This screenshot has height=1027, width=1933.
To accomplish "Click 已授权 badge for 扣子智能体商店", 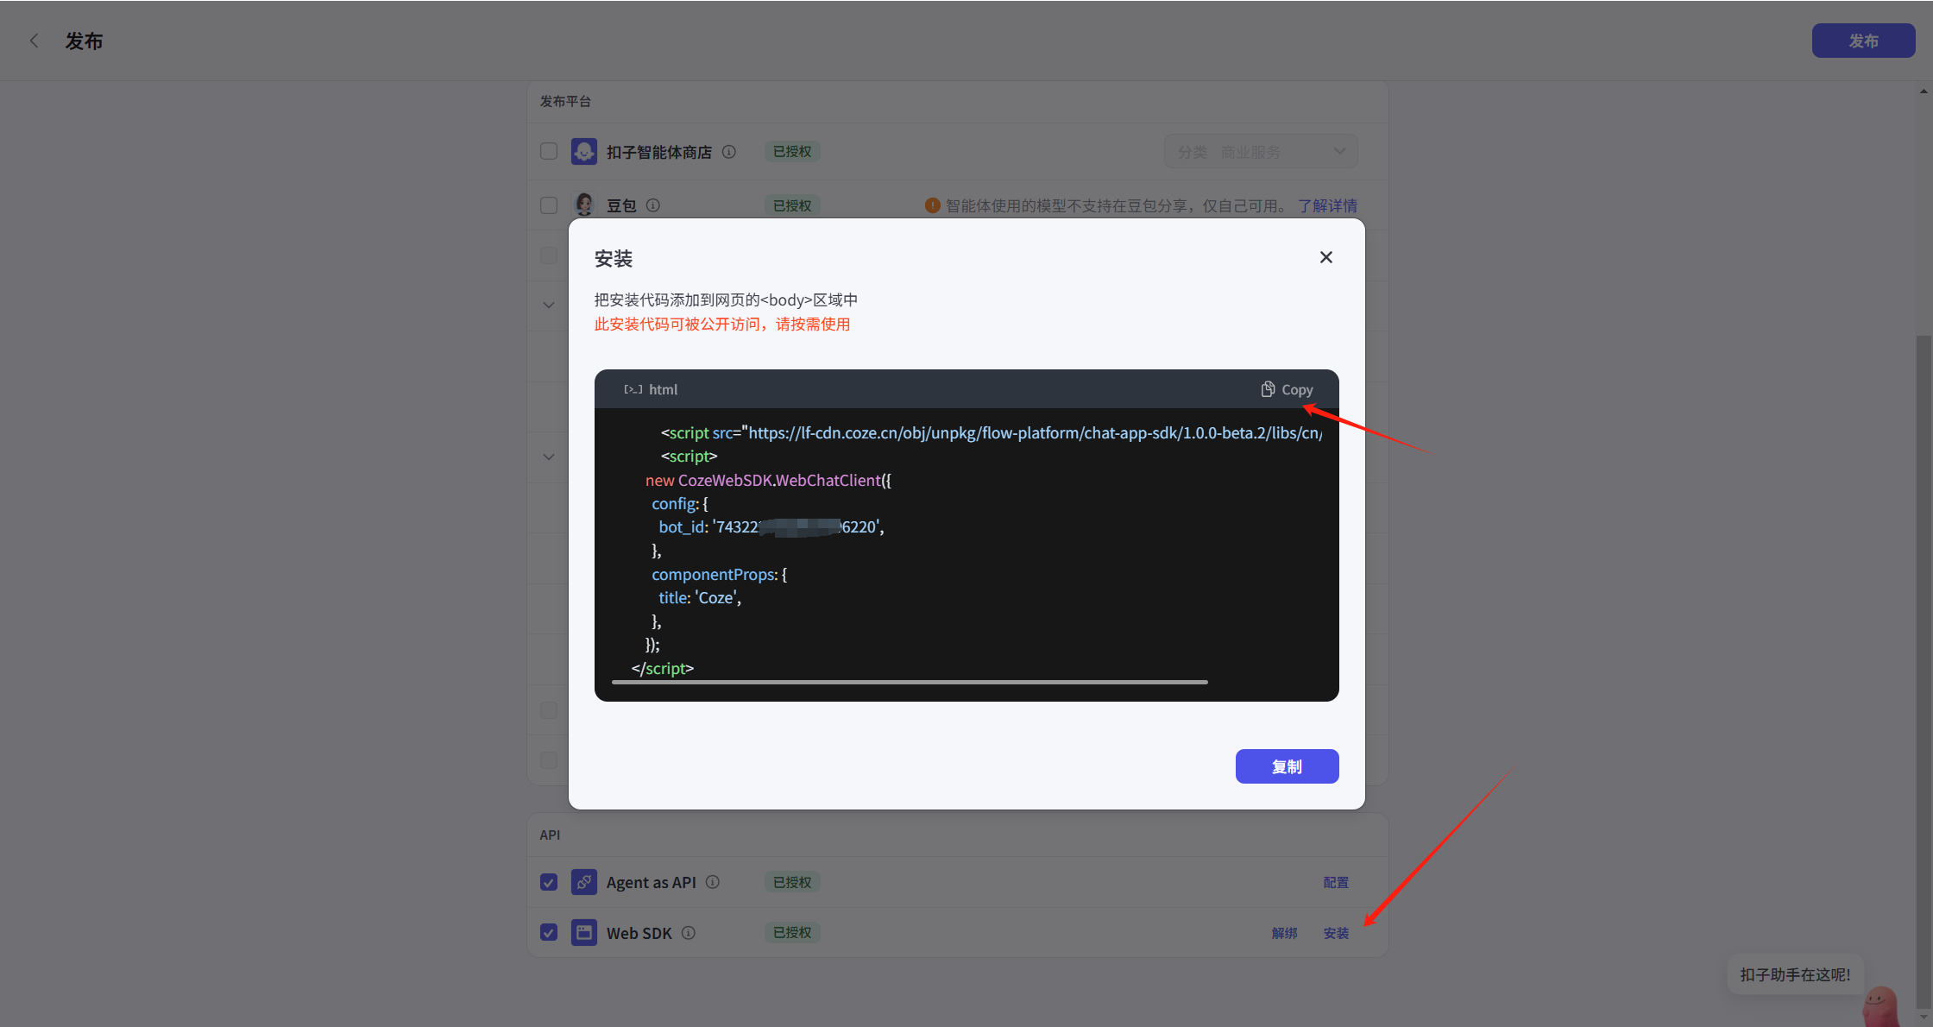I will coord(791,152).
